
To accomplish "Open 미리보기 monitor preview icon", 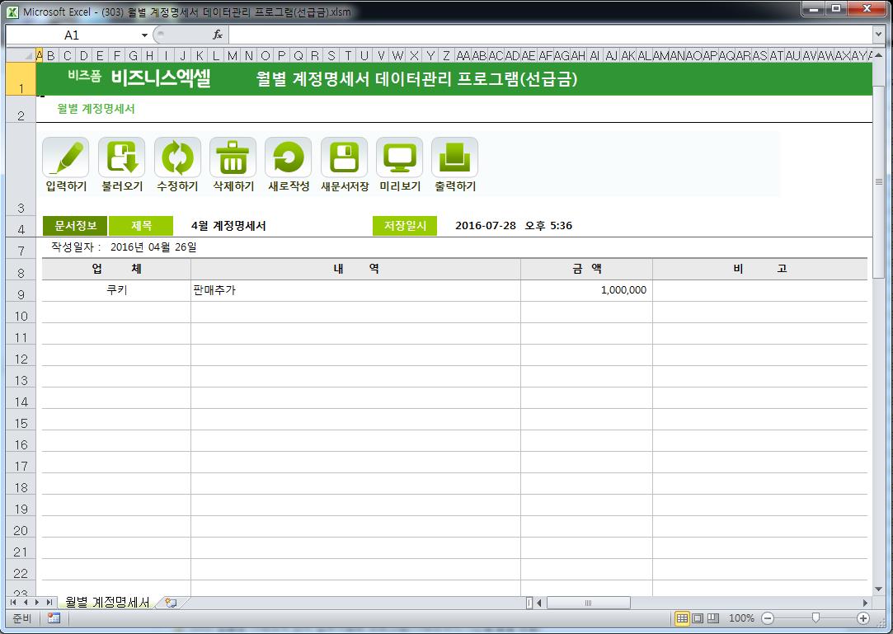I will click(399, 157).
